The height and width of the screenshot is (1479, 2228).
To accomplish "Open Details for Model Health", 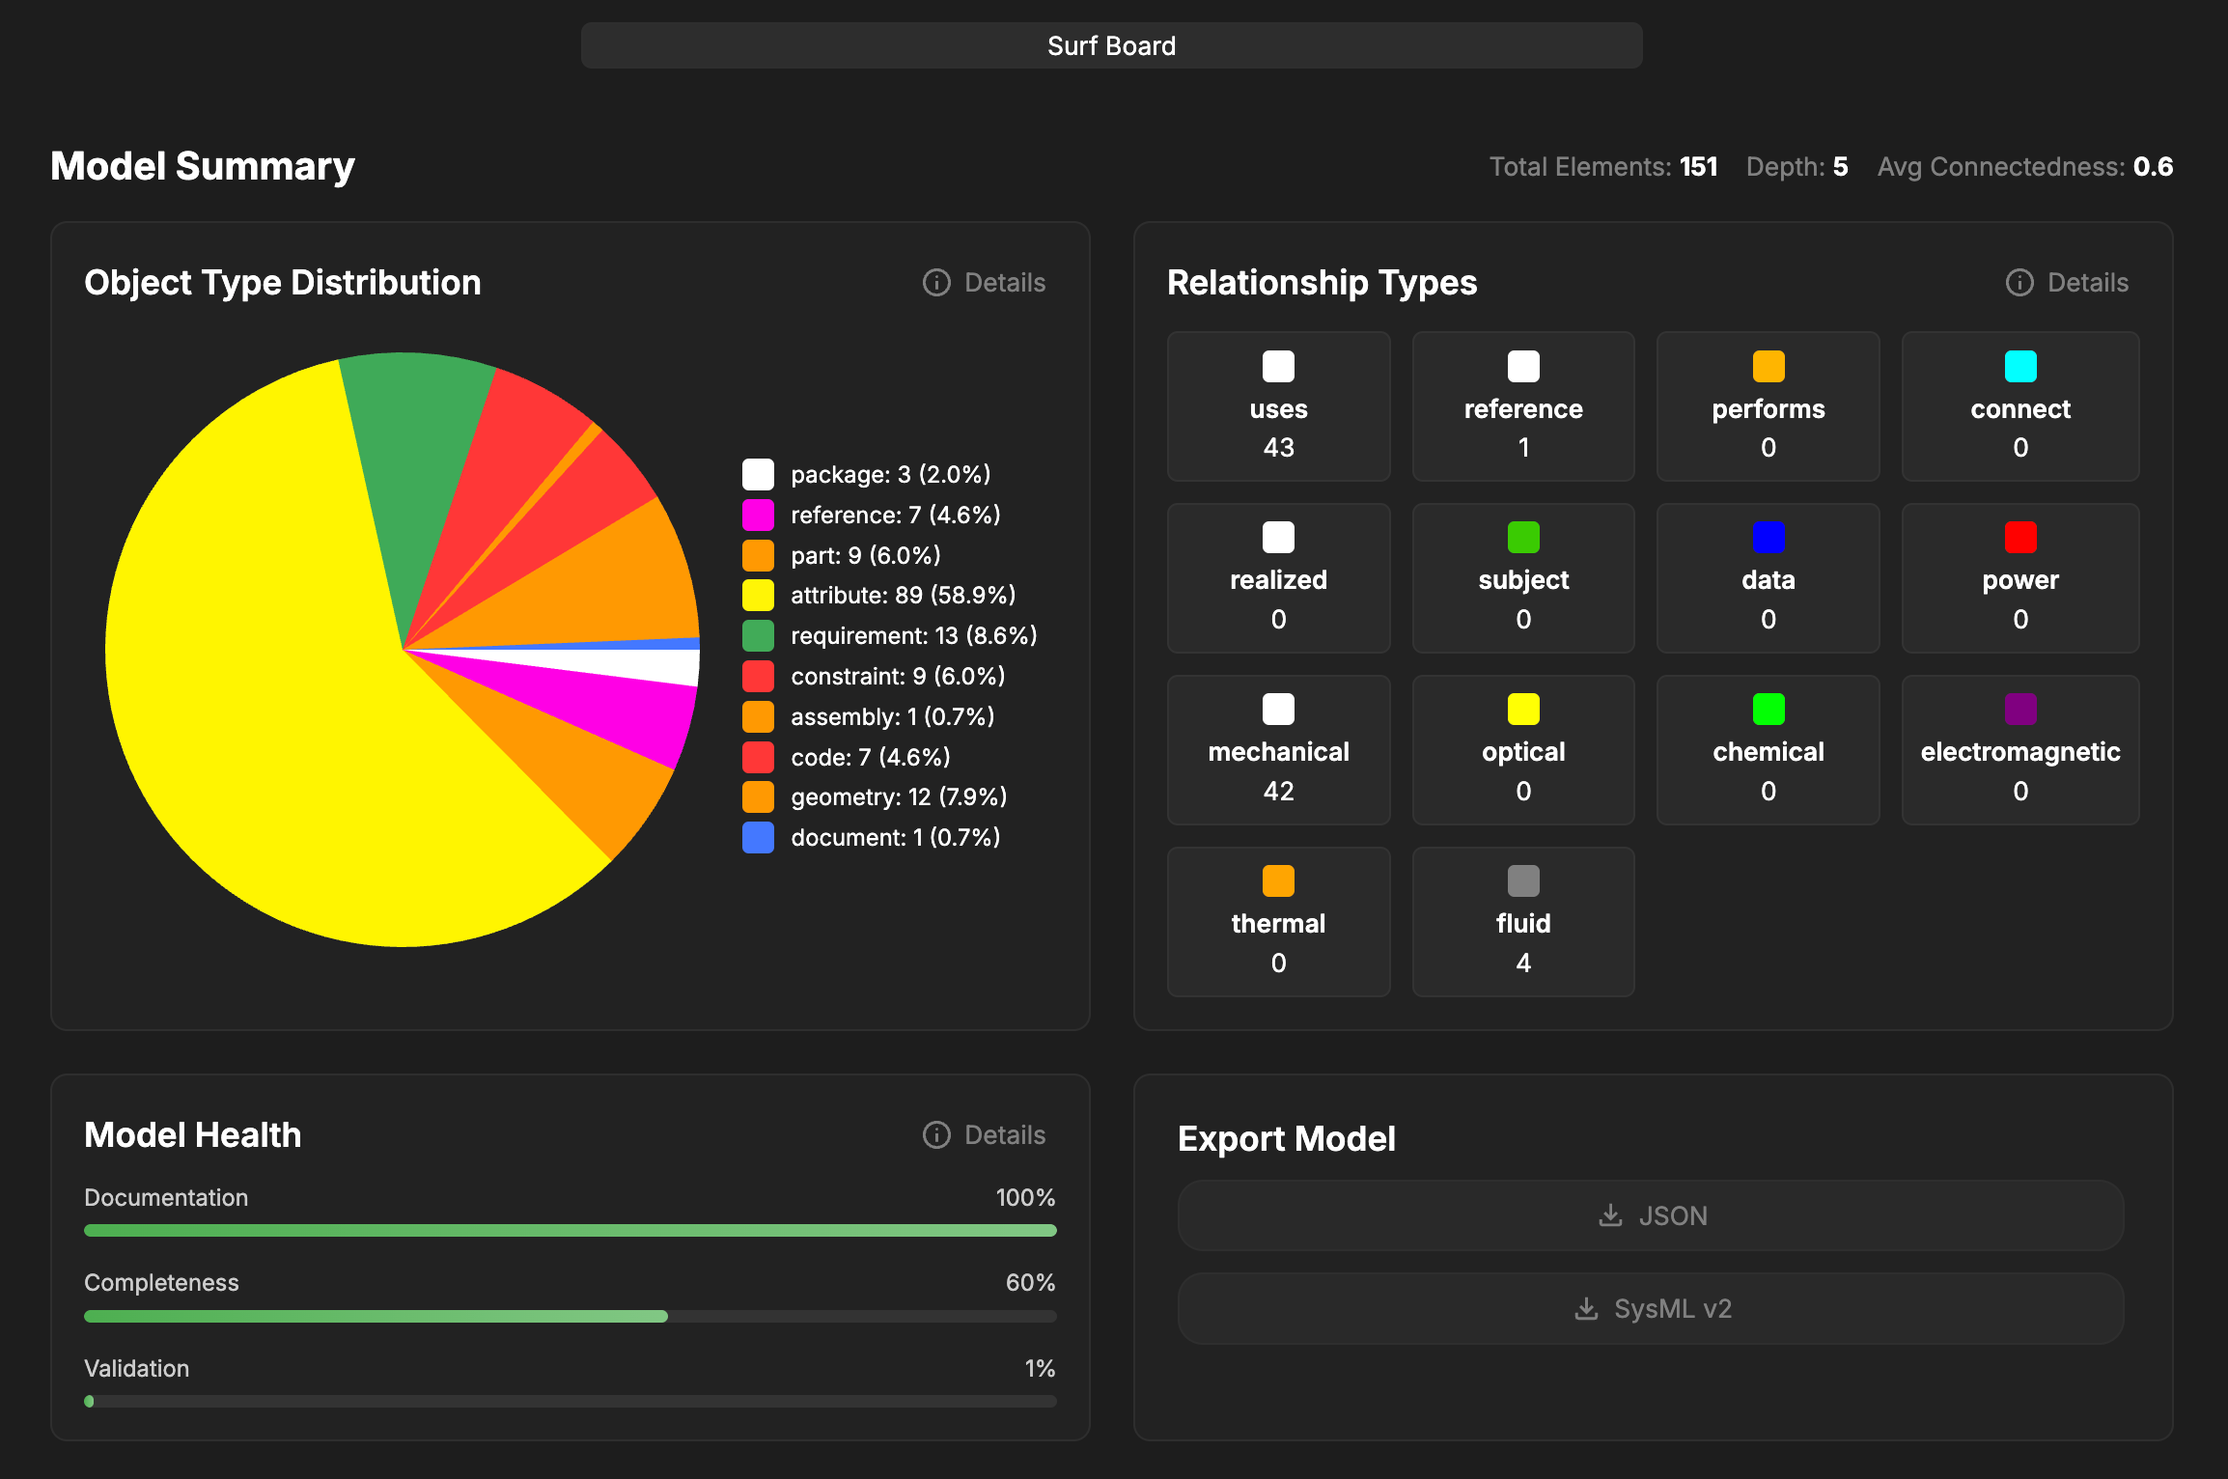I will point(1004,1134).
